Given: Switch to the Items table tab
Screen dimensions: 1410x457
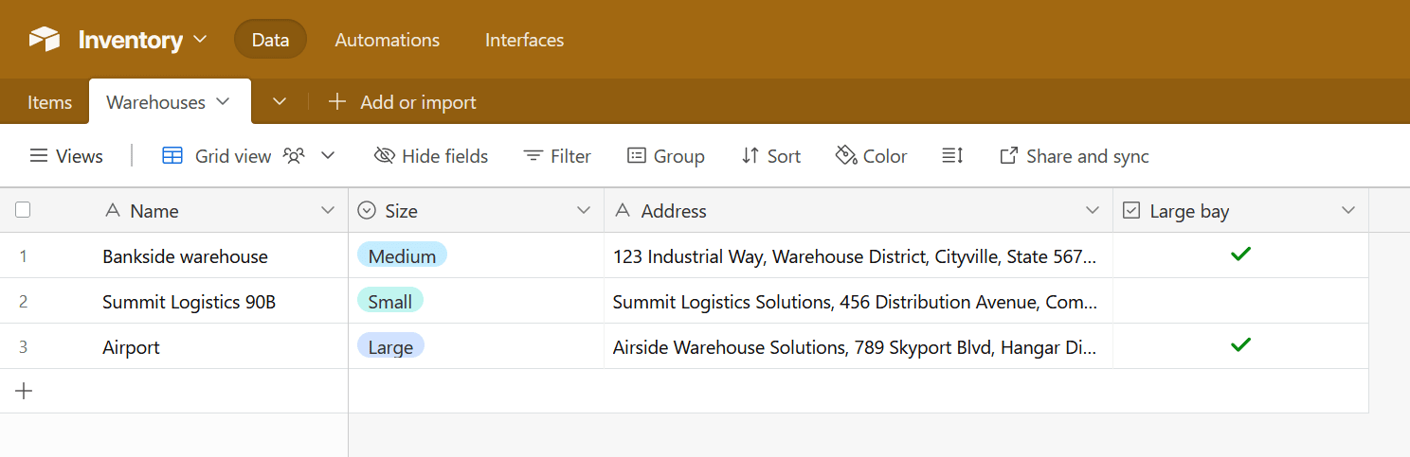Looking at the screenshot, I should [49, 102].
